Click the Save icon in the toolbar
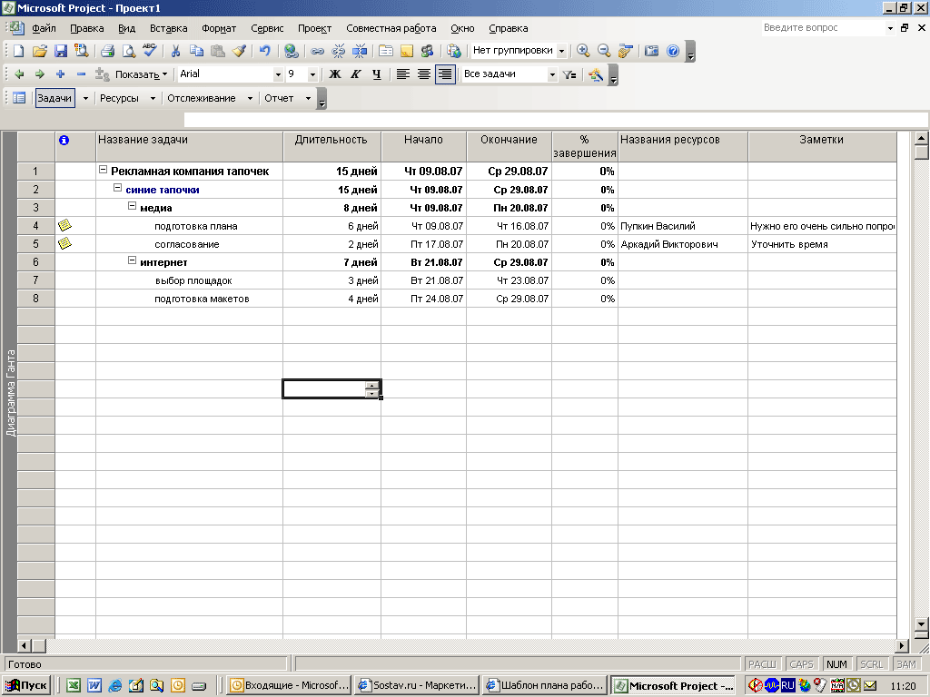 tap(61, 51)
